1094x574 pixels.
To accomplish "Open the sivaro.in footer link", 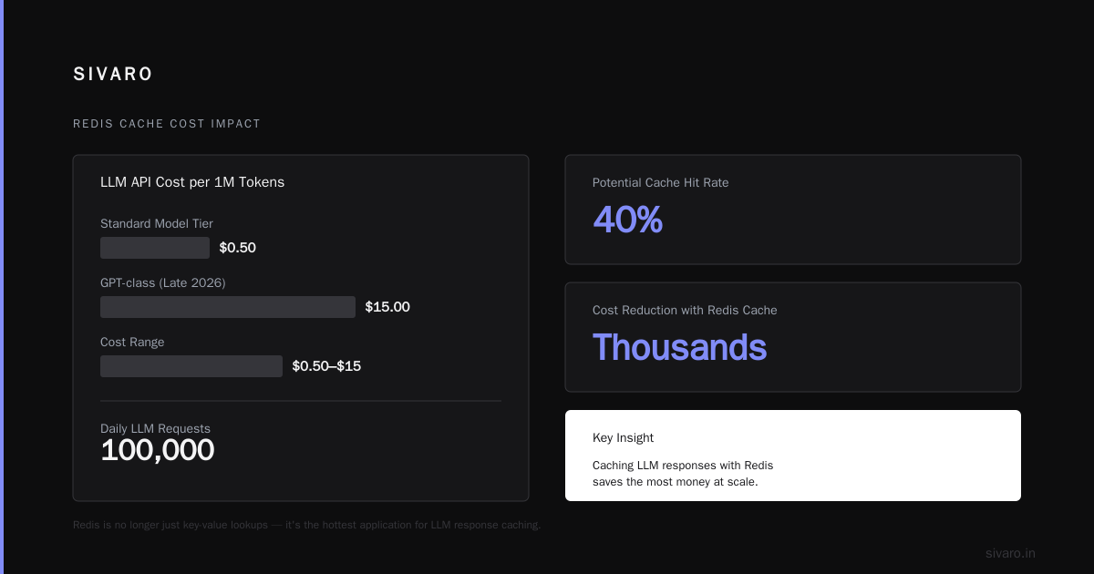I will 1010,553.
